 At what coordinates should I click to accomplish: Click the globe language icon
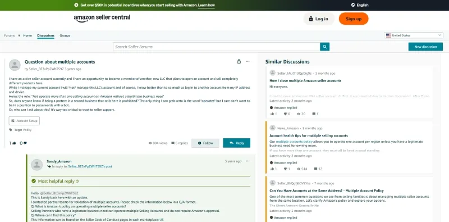click(x=353, y=5)
